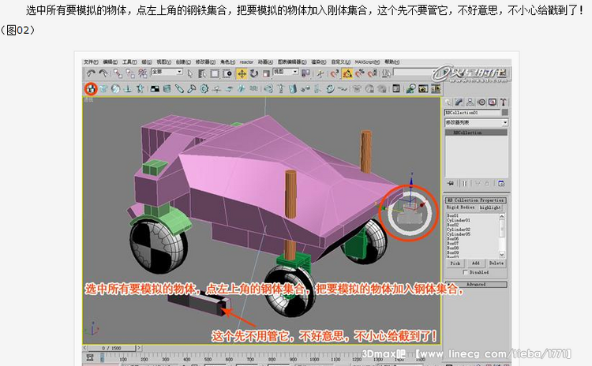This screenshot has height=366, width=592.
Task: Toggle the 3D Snaps magnet button
Action: click(x=334, y=73)
